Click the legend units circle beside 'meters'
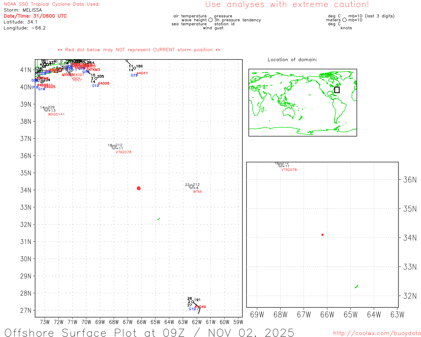Image resolution: width=421 pixels, height=337 pixels. click(344, 20)
